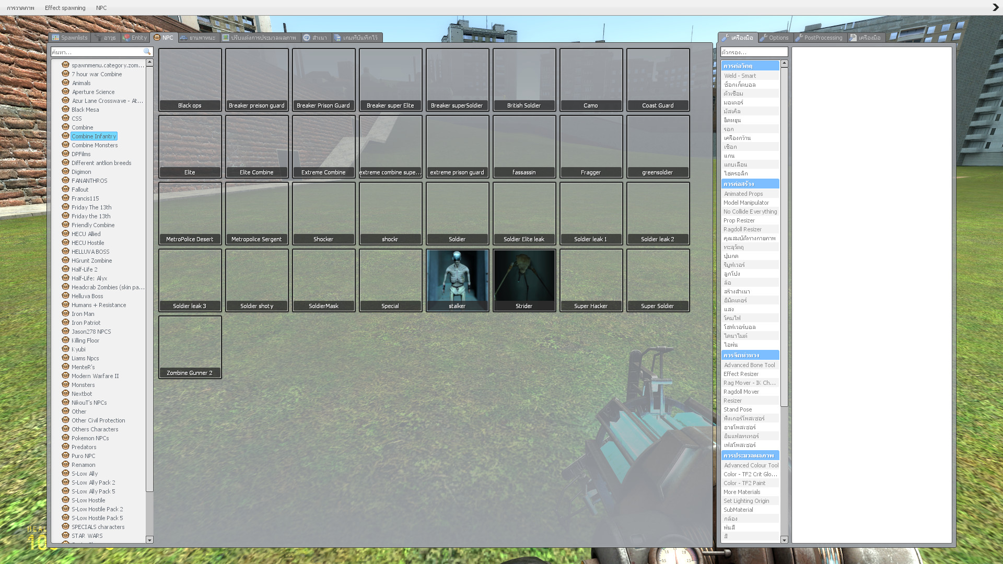
Task: Open the Effect spawning menu
Action: point(65,7)
